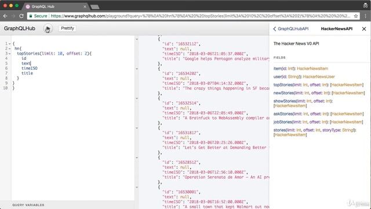Close the documentation explorer panel
Viewport: 371px width, 209px height.
364,29
